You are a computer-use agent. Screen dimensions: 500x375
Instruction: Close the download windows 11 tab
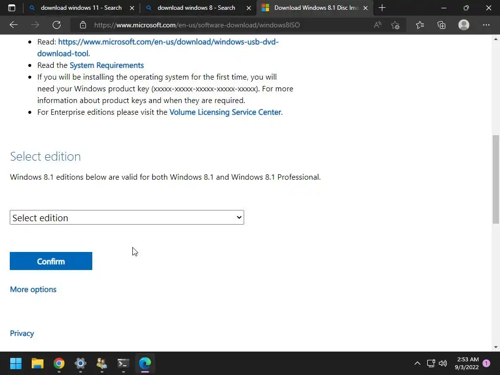point(132,8)
